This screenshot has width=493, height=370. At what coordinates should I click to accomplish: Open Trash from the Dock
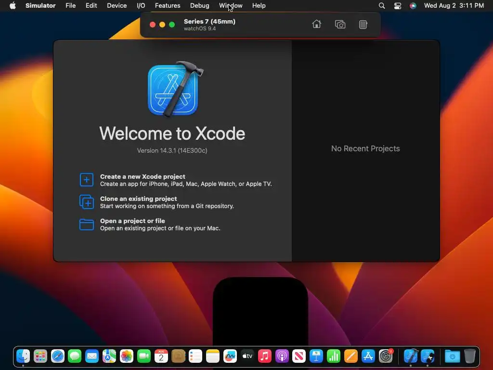[x=470, y=356]
